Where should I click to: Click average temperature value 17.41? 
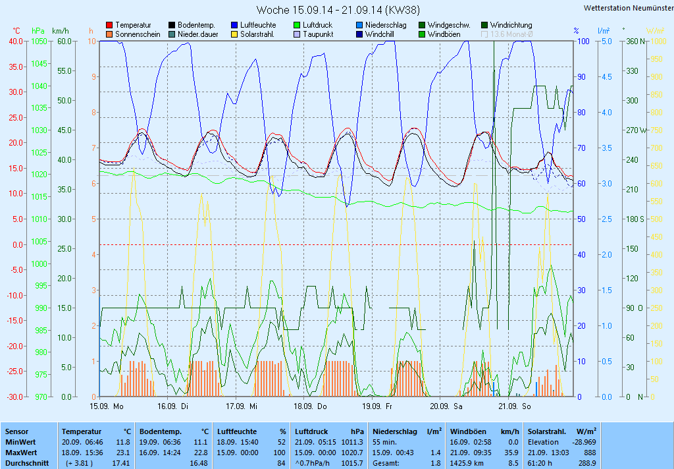point(121,464)
